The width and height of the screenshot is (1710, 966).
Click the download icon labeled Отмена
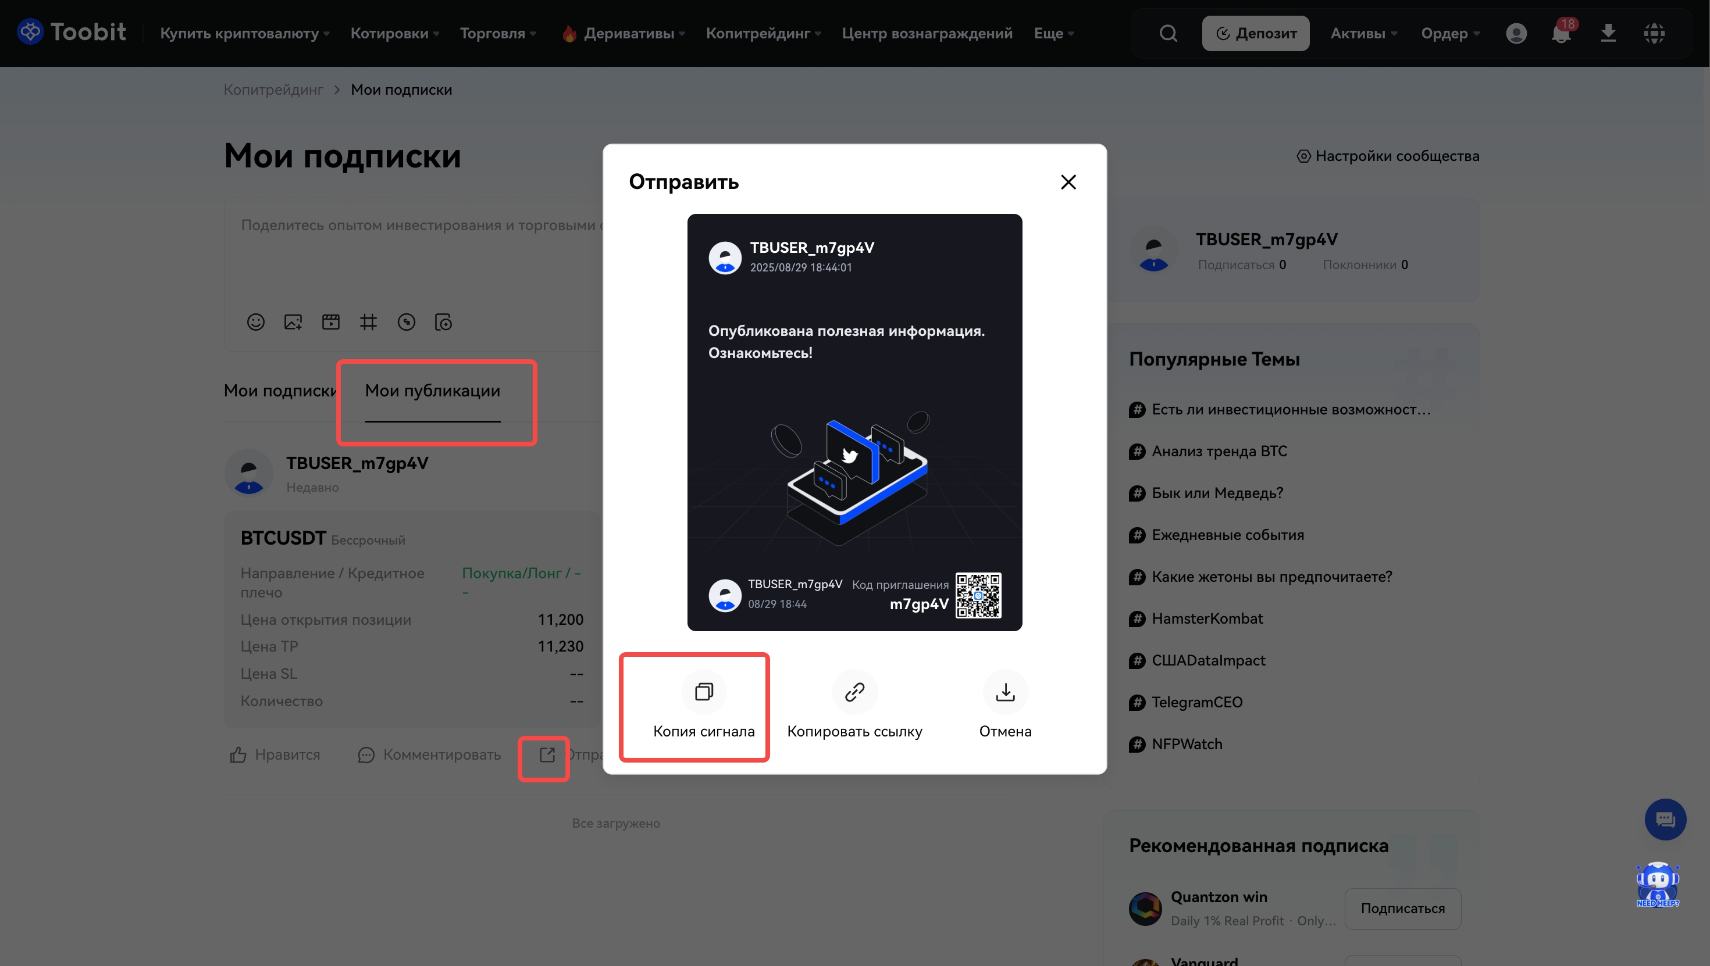point(1005,692)
